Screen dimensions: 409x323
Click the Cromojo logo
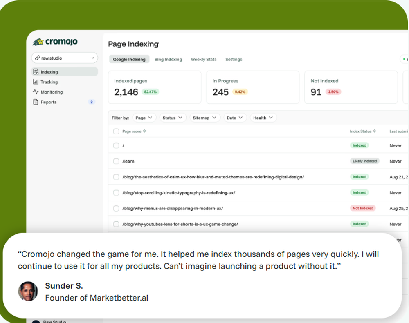point(55,42)
